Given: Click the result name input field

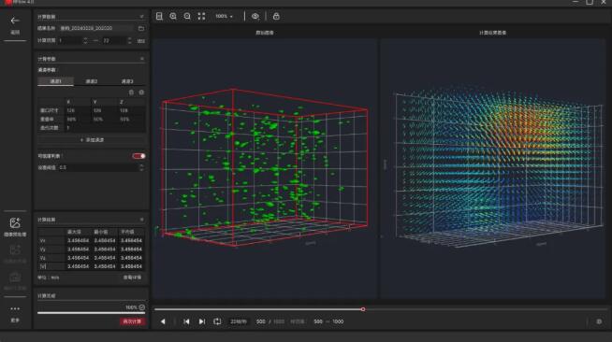Looking at the screenshot, I should [96, 28].
